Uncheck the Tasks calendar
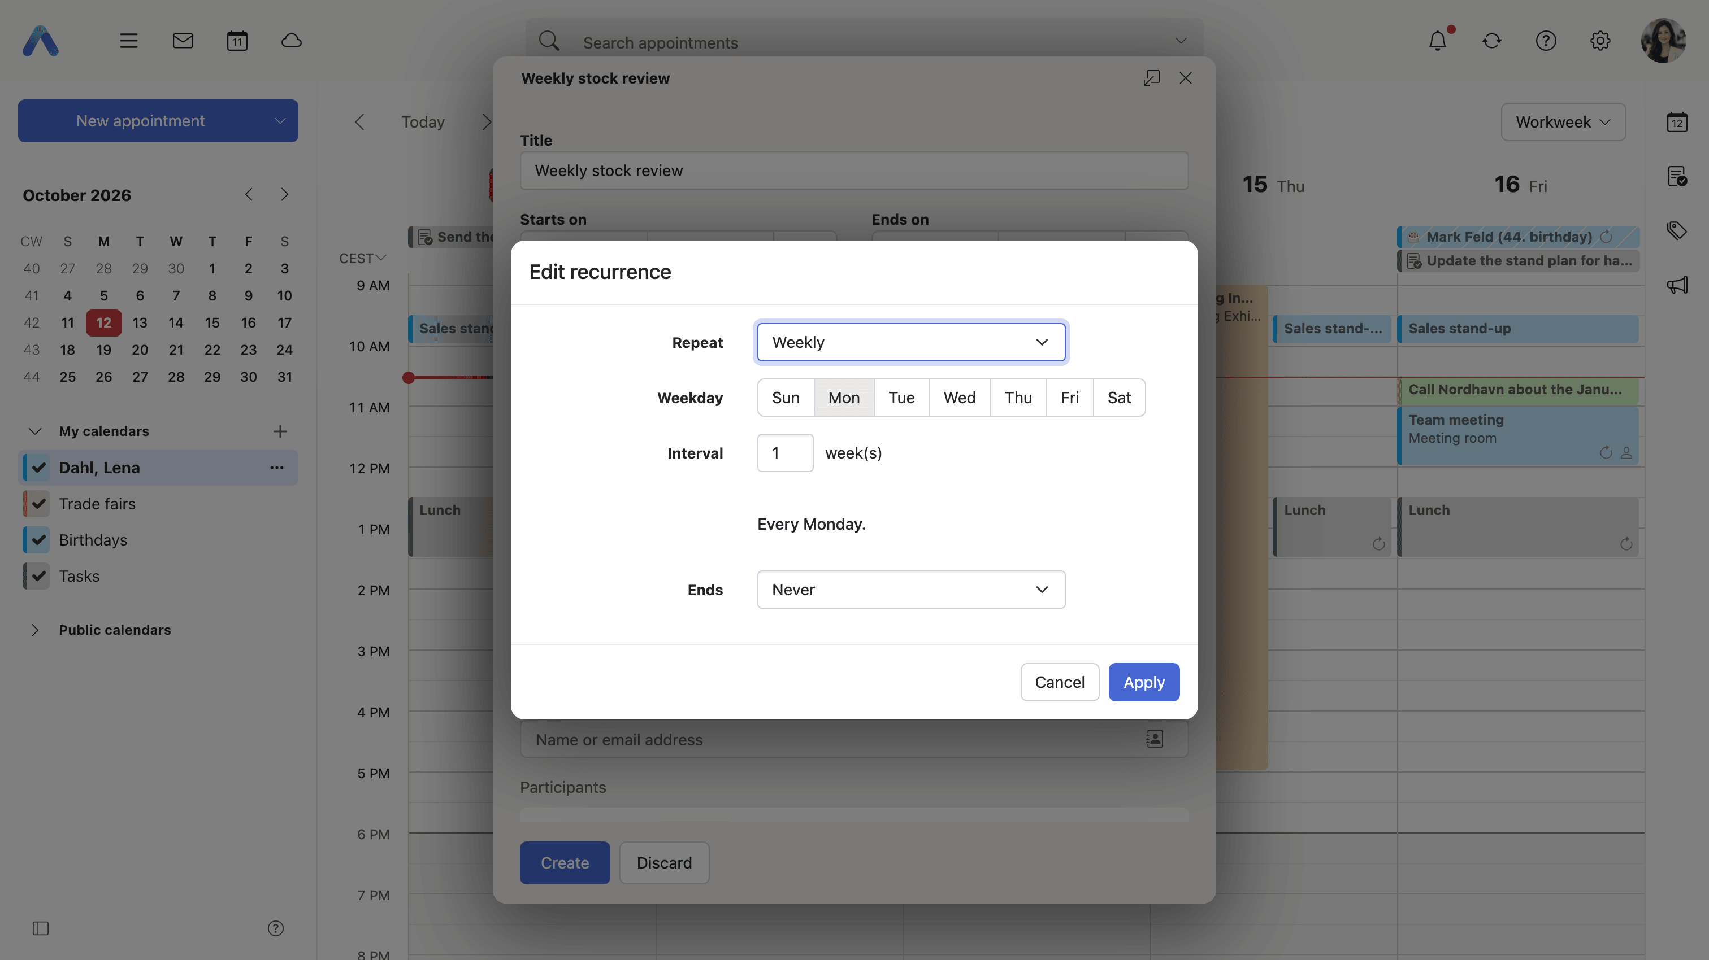 pyautogui.click(x=38, y=576)
